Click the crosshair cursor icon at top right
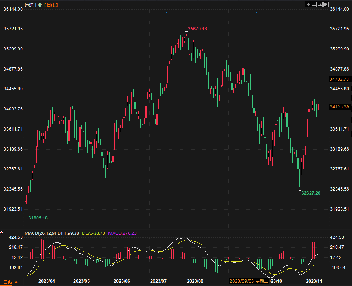 coord(308,4)
